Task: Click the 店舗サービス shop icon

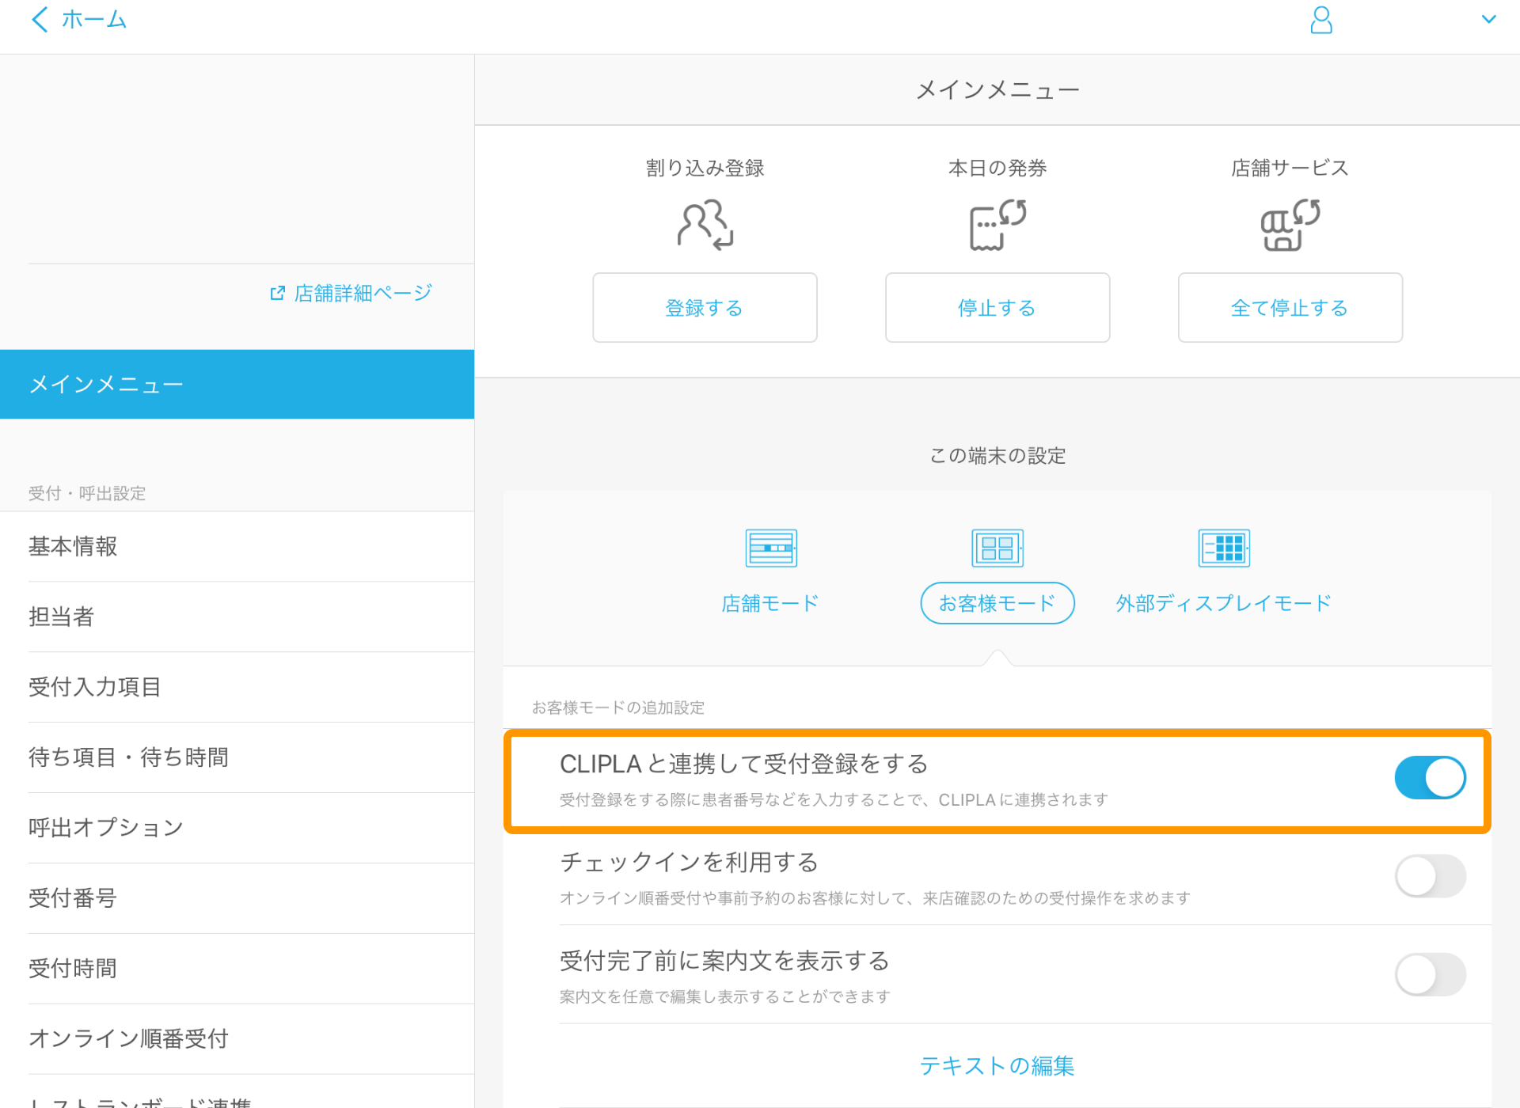Action: tap(1290, 225)
